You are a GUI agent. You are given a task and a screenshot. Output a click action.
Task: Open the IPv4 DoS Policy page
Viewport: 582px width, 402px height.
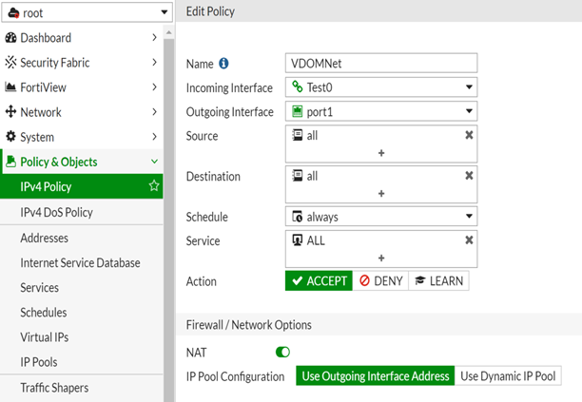pyautogui.click(x=56, y=212)
